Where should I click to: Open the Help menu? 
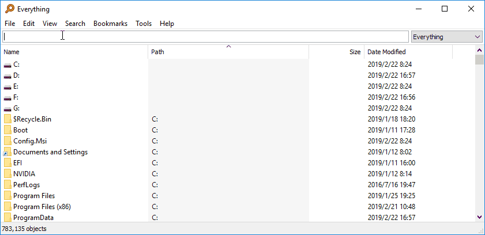[x=167, y=24]
